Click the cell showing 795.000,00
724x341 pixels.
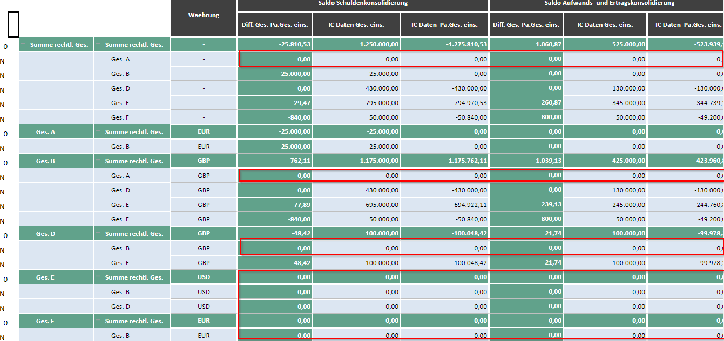[x=356, y=102]
